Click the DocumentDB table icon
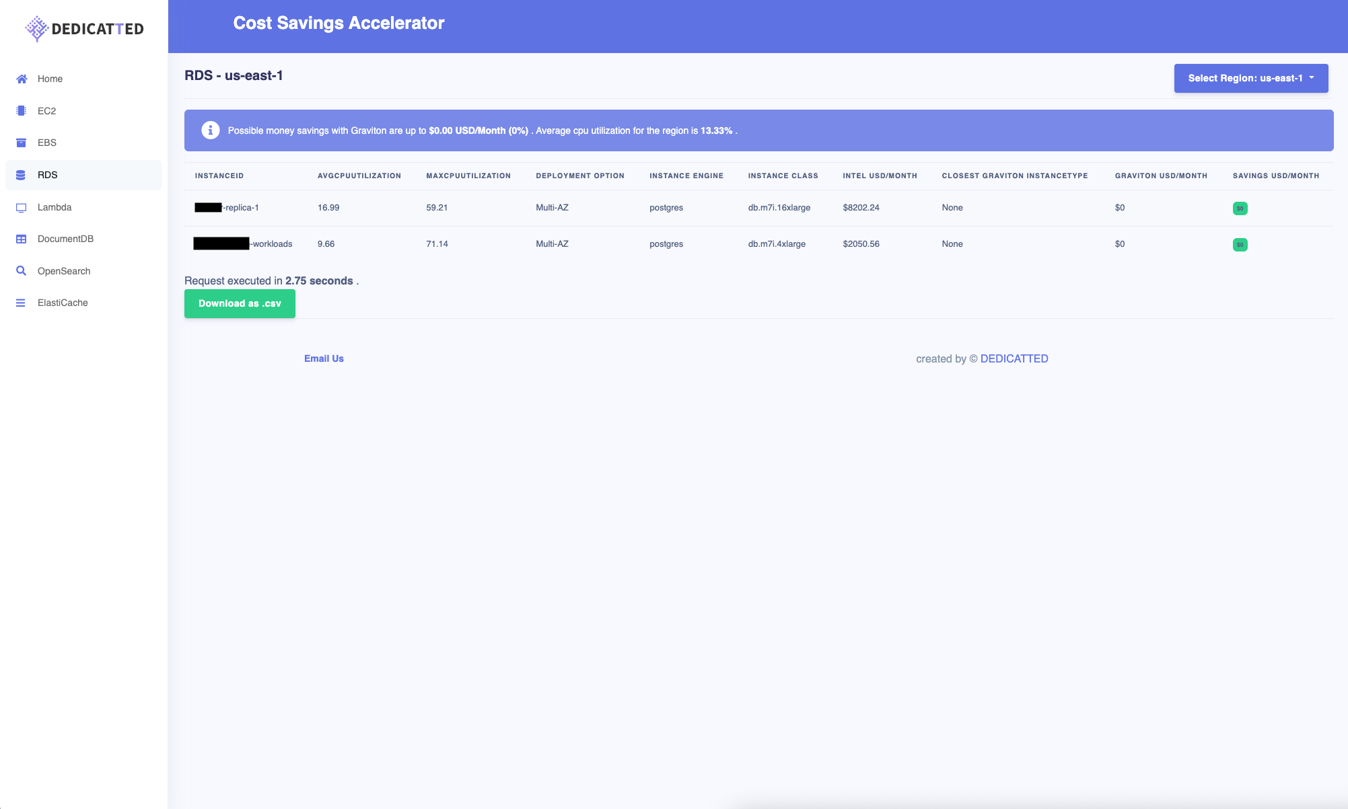The width and height of the screenshot is (1348, 809). 22,239
